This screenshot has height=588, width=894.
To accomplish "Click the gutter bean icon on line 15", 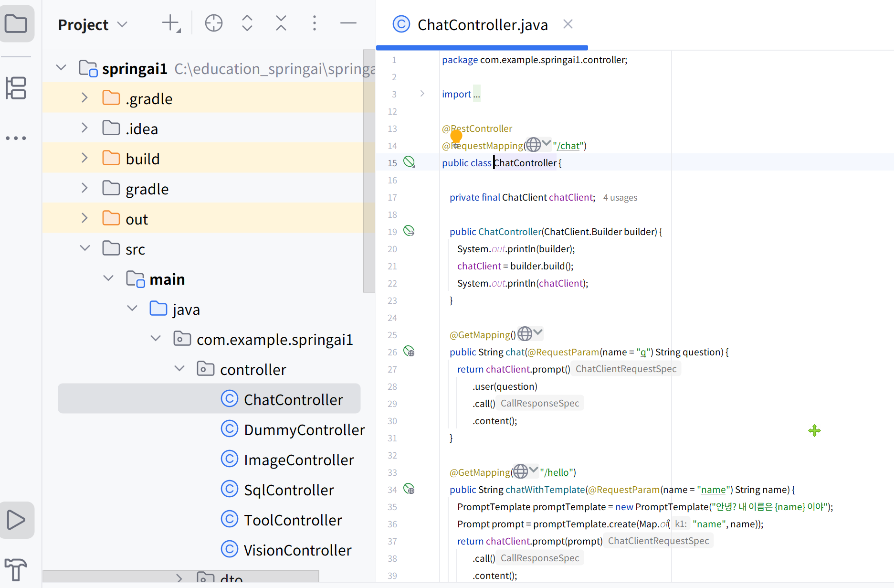I will pos(409,162).
